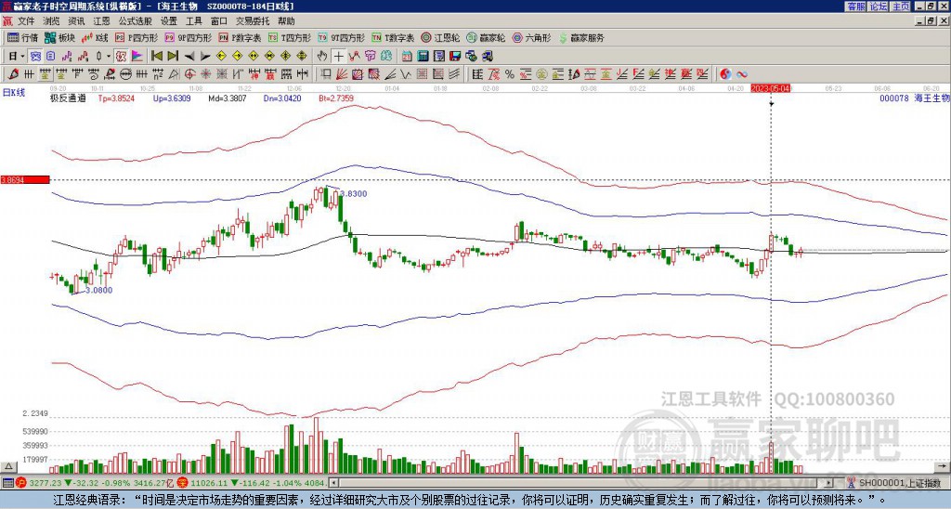Click the save floppy disk icon
The width and height of the screenshot is (951, 509).
(x=455, y=57)
